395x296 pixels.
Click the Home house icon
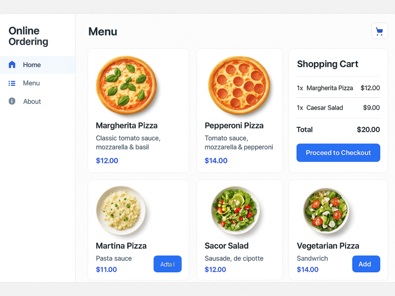[x=12, y=65]
